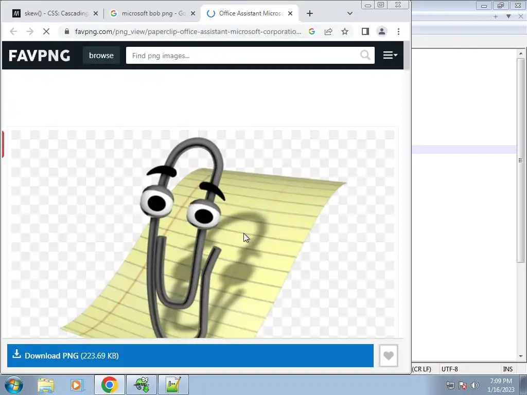Maximize the Chrome window

(x=381, y=5)
